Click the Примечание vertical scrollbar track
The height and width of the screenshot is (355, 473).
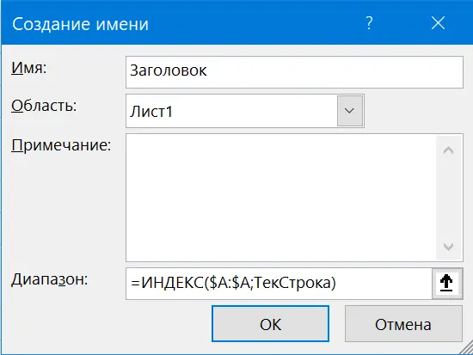pos(449,199)
